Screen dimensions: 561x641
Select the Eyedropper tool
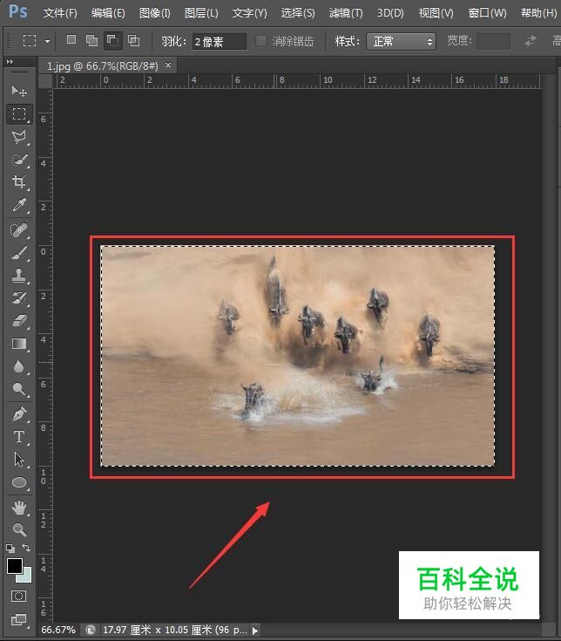19,204
